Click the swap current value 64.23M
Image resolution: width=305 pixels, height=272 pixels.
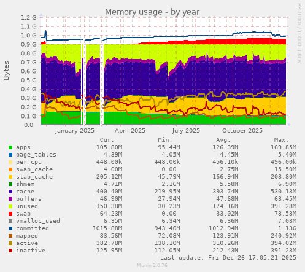tap(111, 214)
